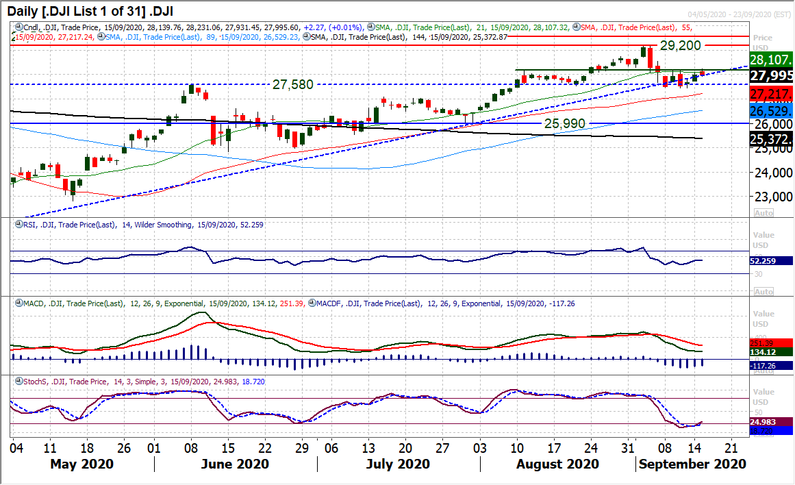Click the 'August 2020' month label on time axis
This screenshot has height=485, width=795.
point(557,464)
